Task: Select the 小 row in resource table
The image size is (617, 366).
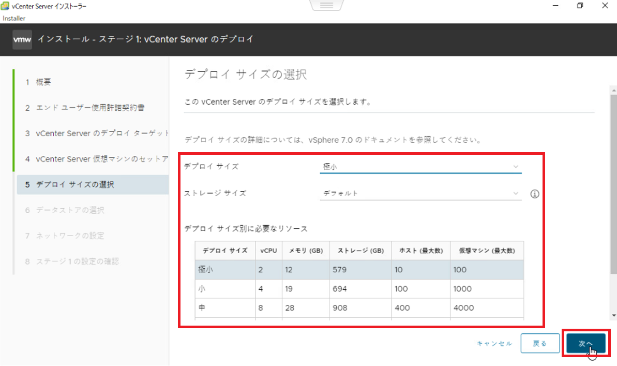Action: [x=359, y=289]
